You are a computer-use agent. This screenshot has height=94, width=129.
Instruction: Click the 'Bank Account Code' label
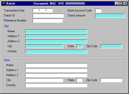(x=80, y=10)
